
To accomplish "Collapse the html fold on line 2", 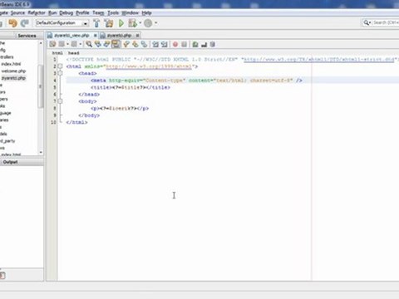I will point(60,66).
